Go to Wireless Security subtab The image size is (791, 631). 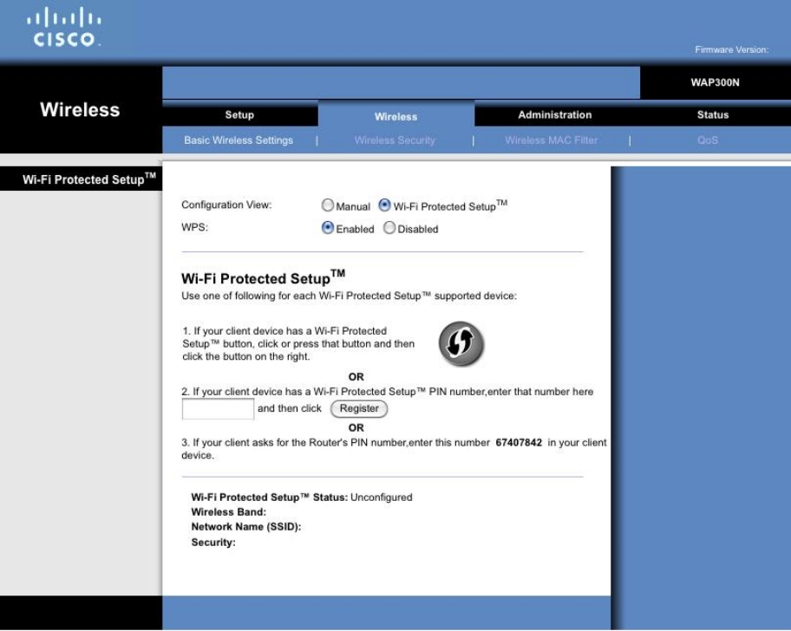point(395,140)
